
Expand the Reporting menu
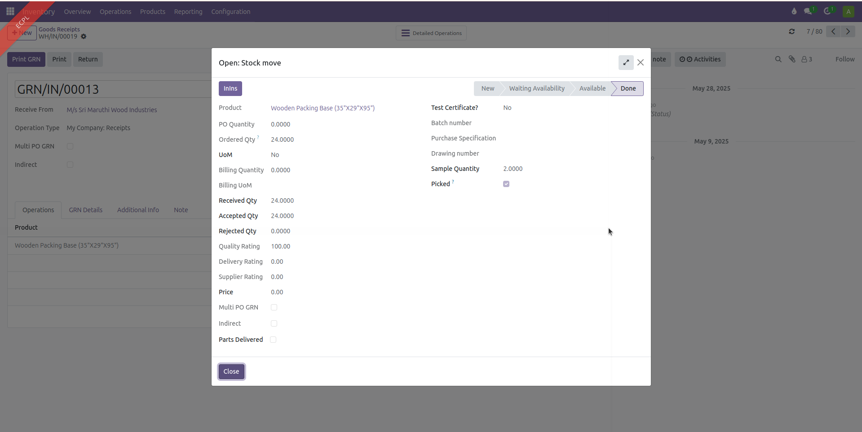pyautogui.click(x=188, y=12)
